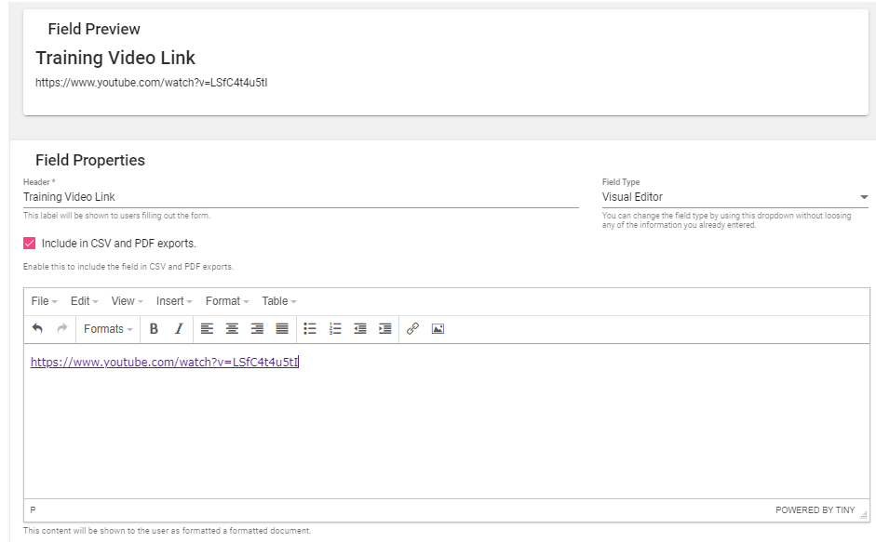
Task: Center align the text
Action: pos(232,329)
